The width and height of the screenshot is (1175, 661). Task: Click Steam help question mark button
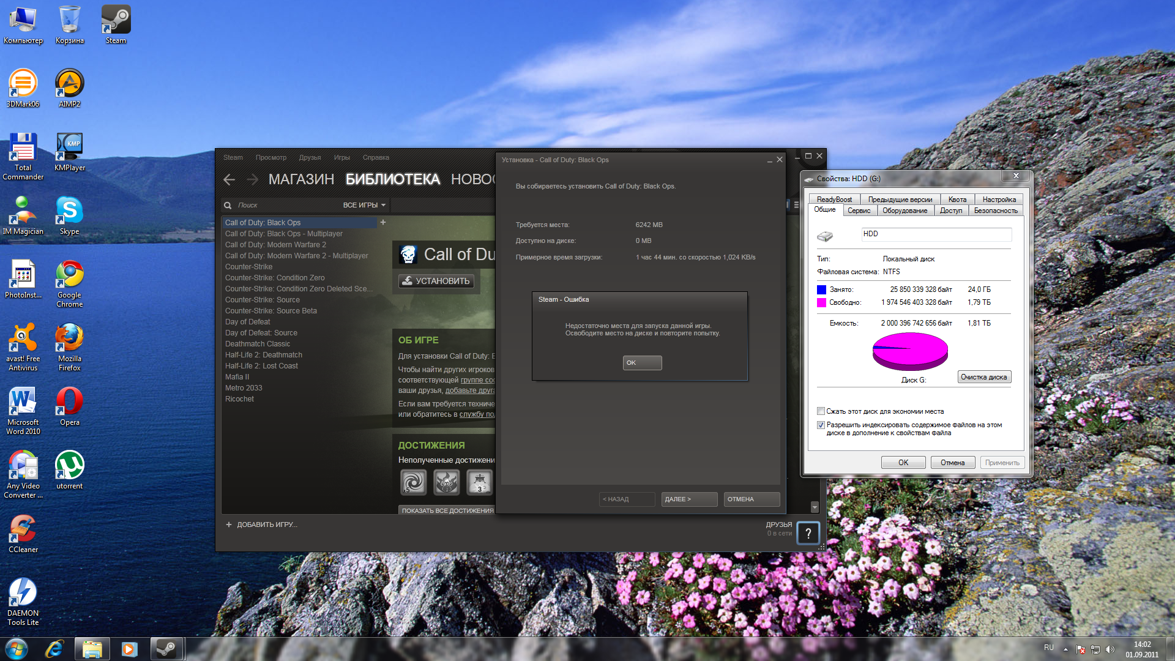click(808, 533)
